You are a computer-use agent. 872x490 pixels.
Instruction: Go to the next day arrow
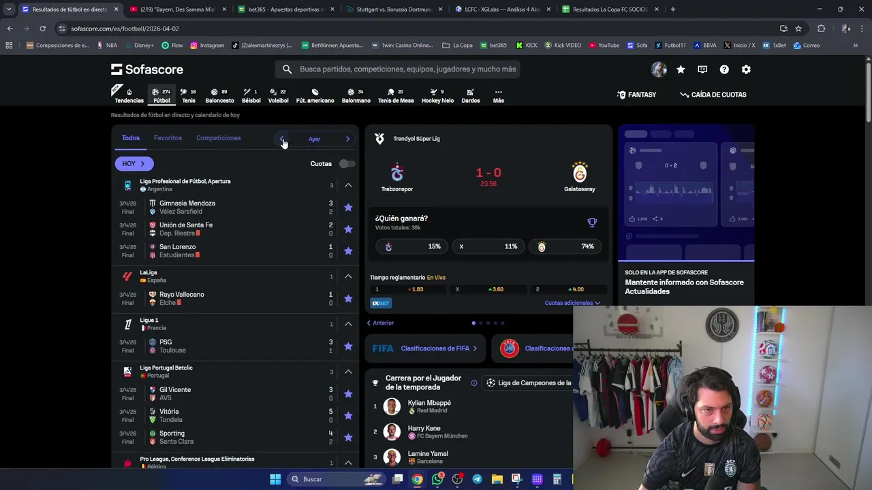[347, 139]
